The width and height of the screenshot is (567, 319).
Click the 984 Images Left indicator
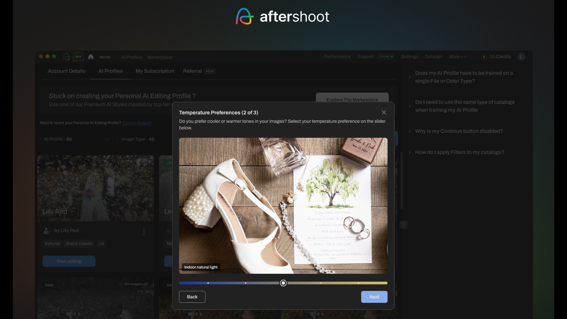click(133, 284)
